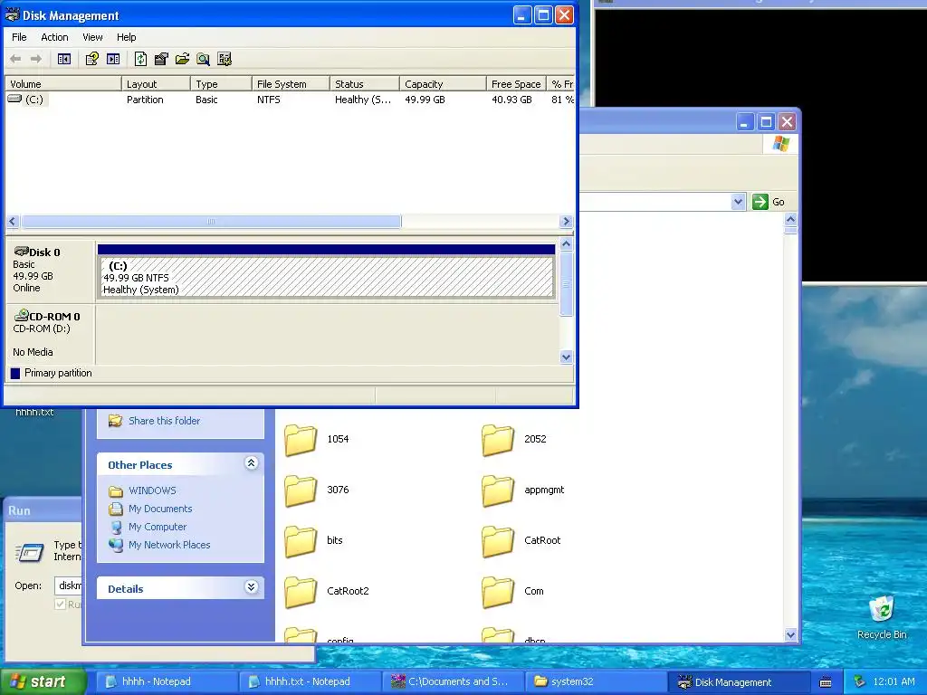Click the Open folder toolbar icon
The image size is (927, 695).
[182, 59]
